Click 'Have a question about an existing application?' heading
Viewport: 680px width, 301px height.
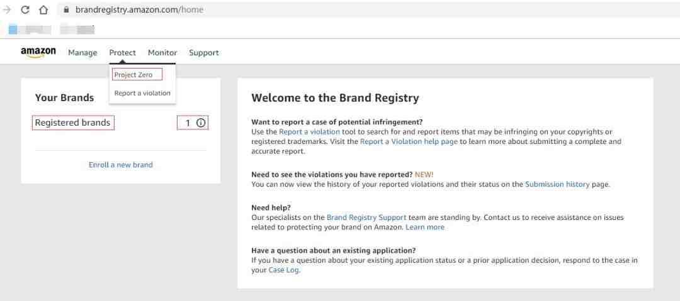[x=334, y=251]
